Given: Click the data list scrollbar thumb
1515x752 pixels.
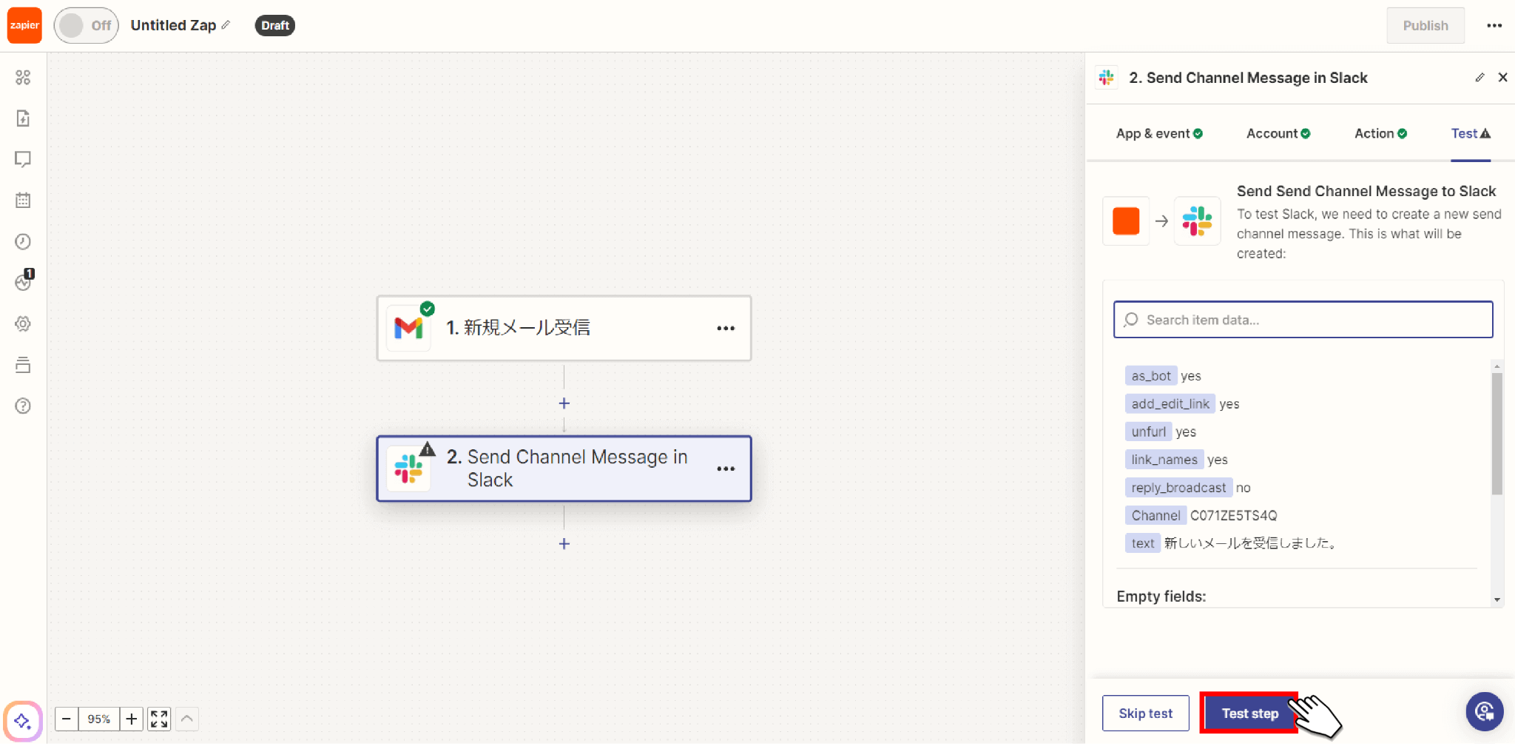Looking at the screenshot, I should (x=1497, y=433).
